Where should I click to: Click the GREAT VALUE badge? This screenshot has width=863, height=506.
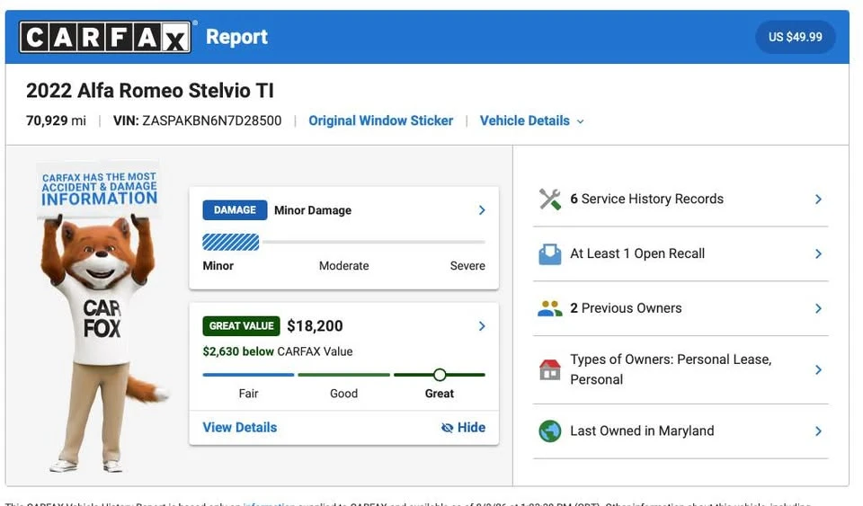pyautogui.click(x=241, y=325)
